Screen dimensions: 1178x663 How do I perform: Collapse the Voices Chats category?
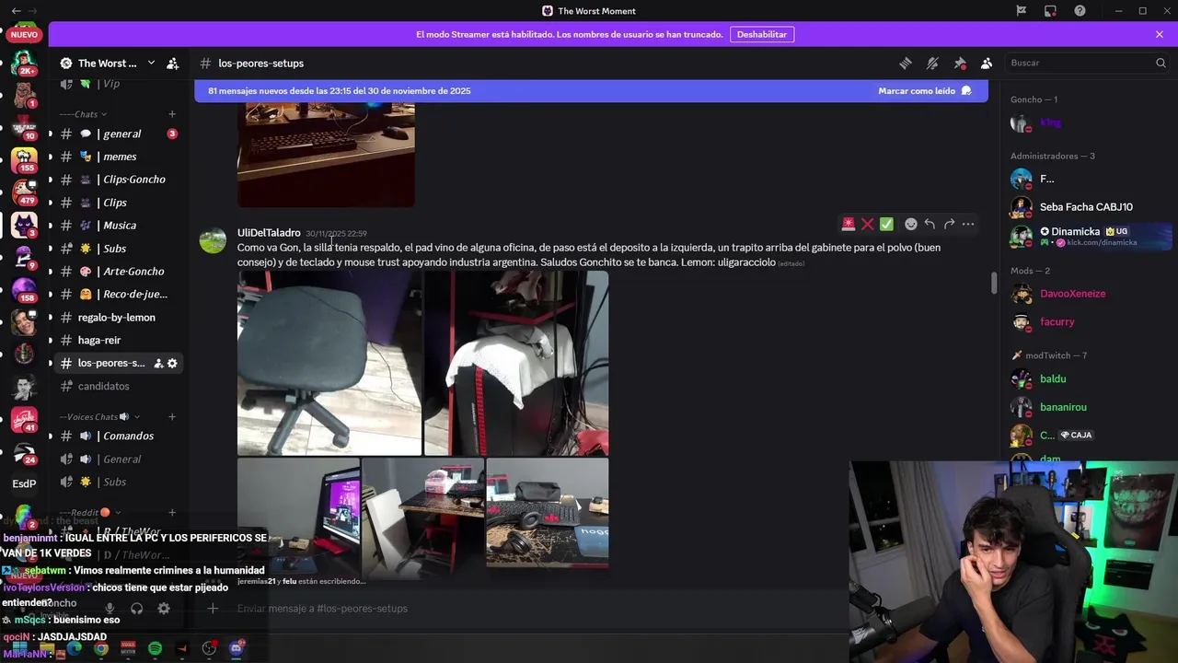pos(98,417)
